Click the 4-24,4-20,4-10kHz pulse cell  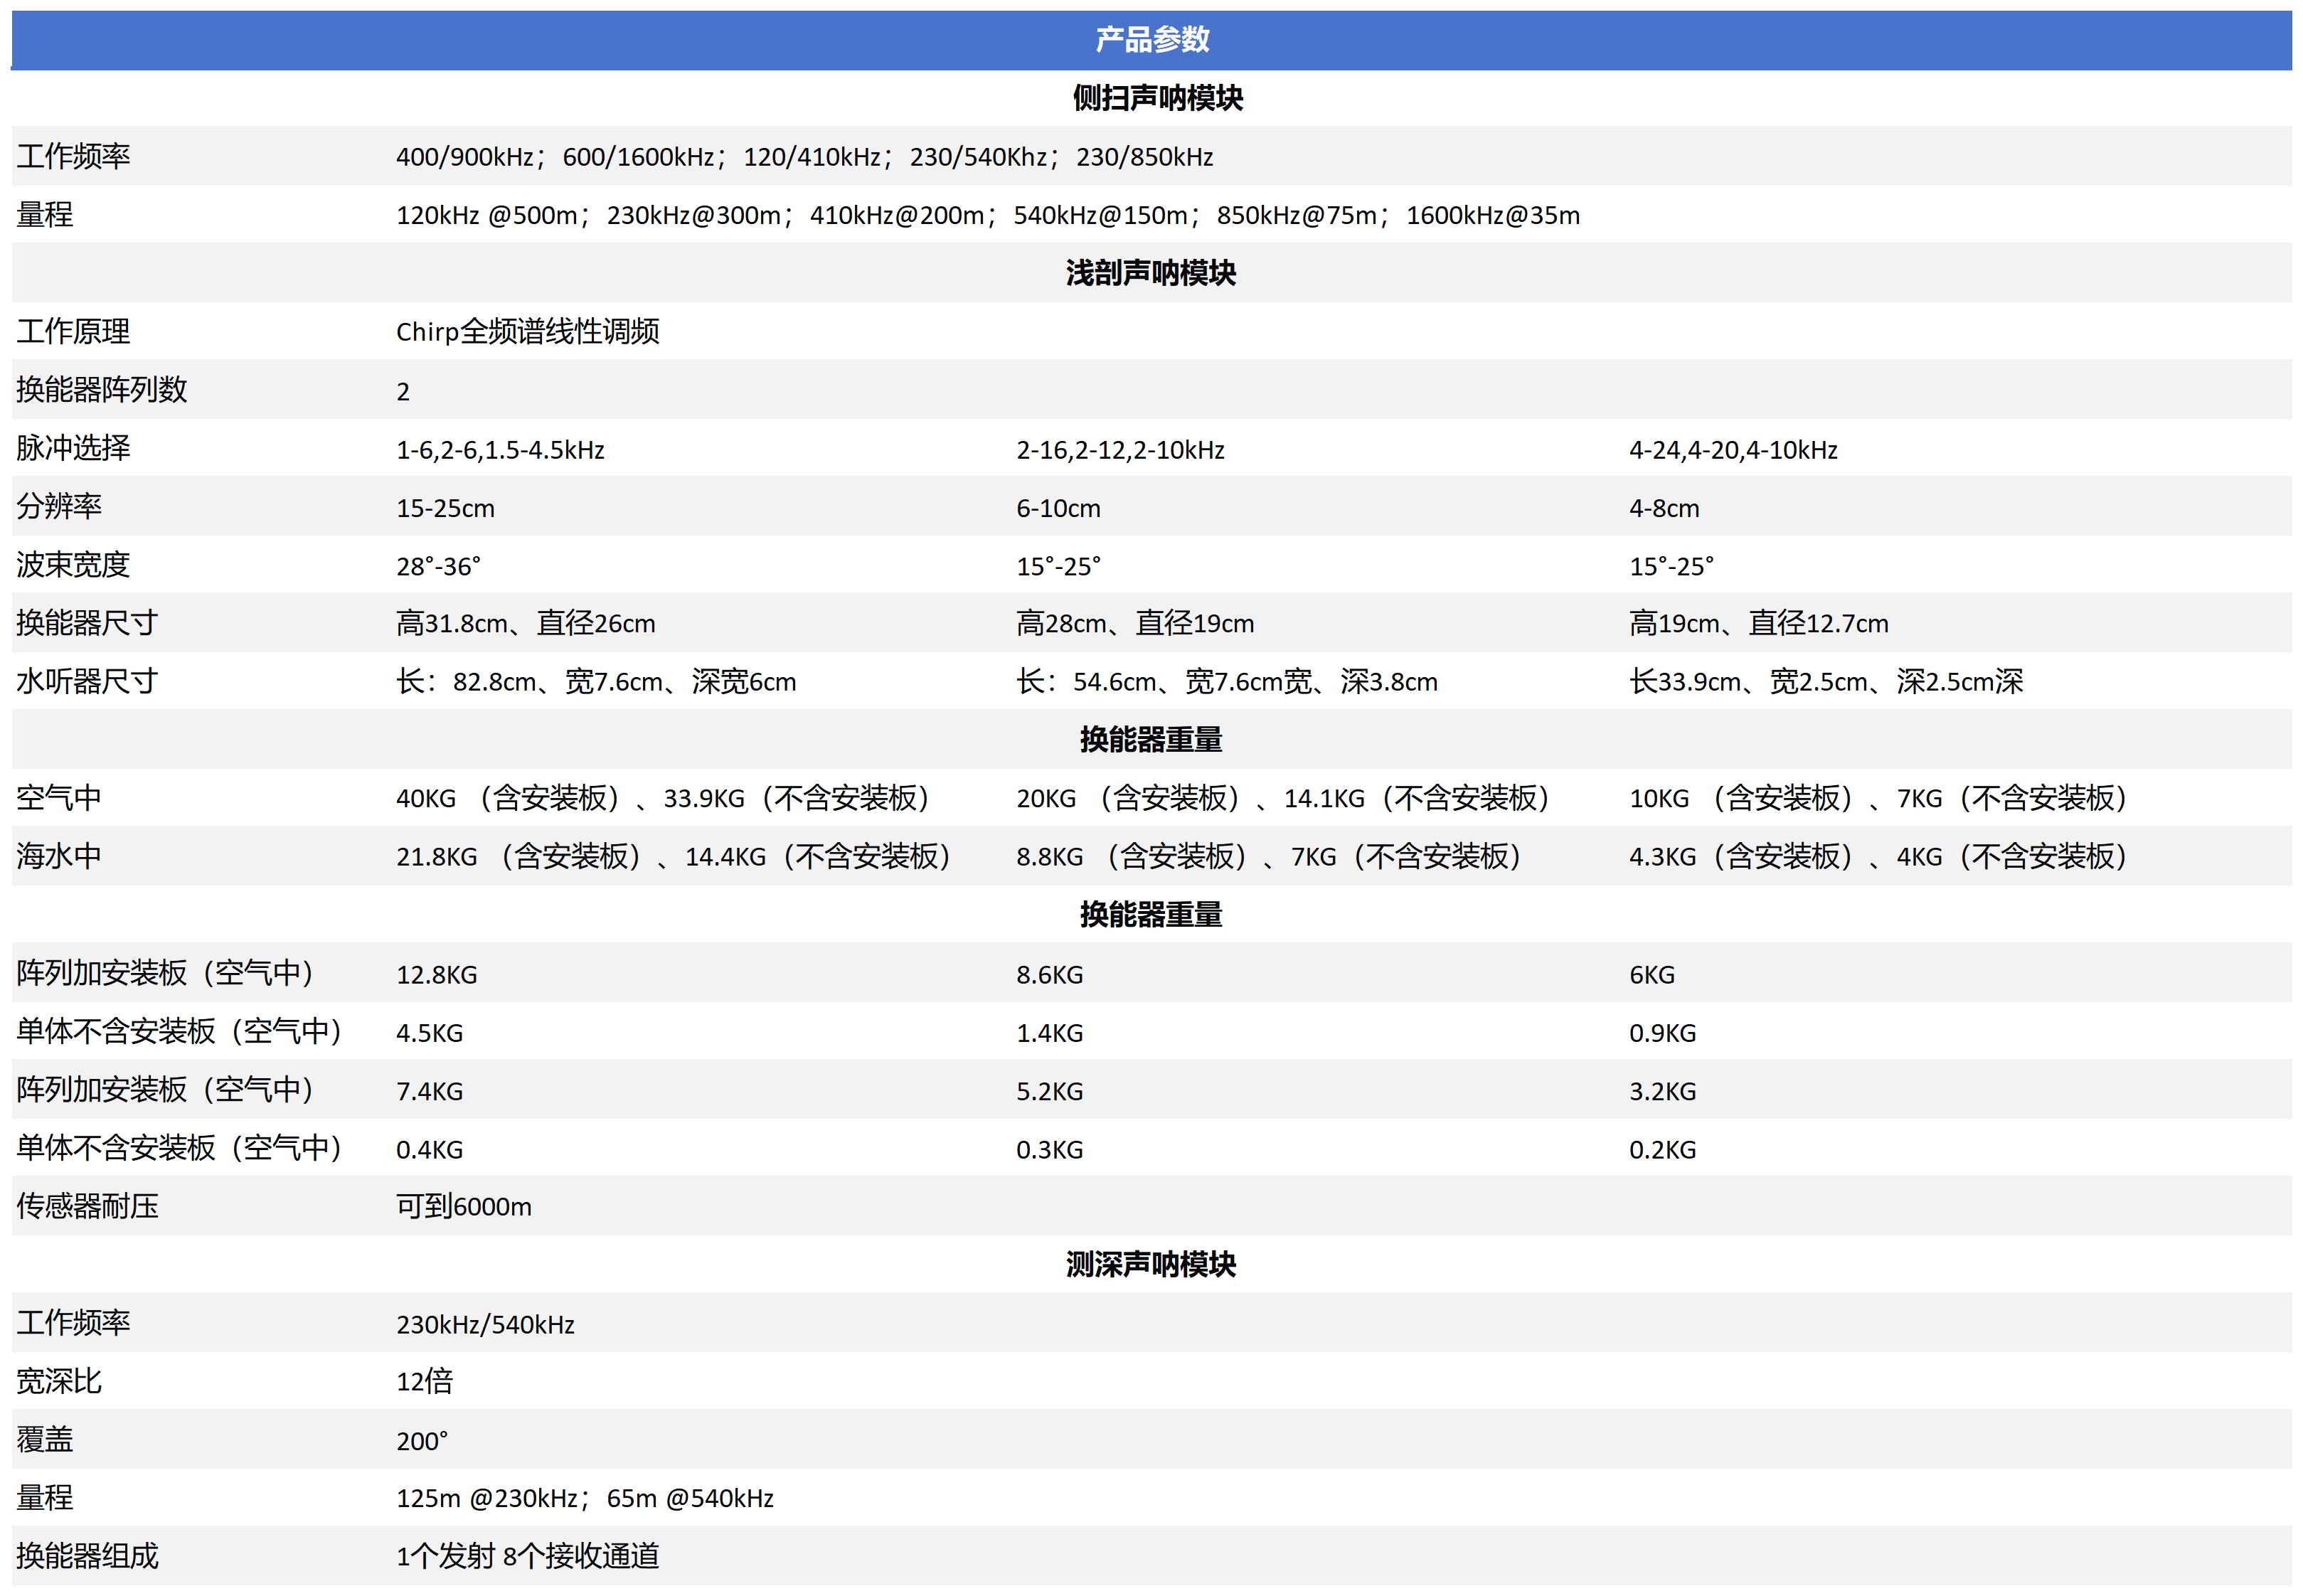coord(1732,450)
